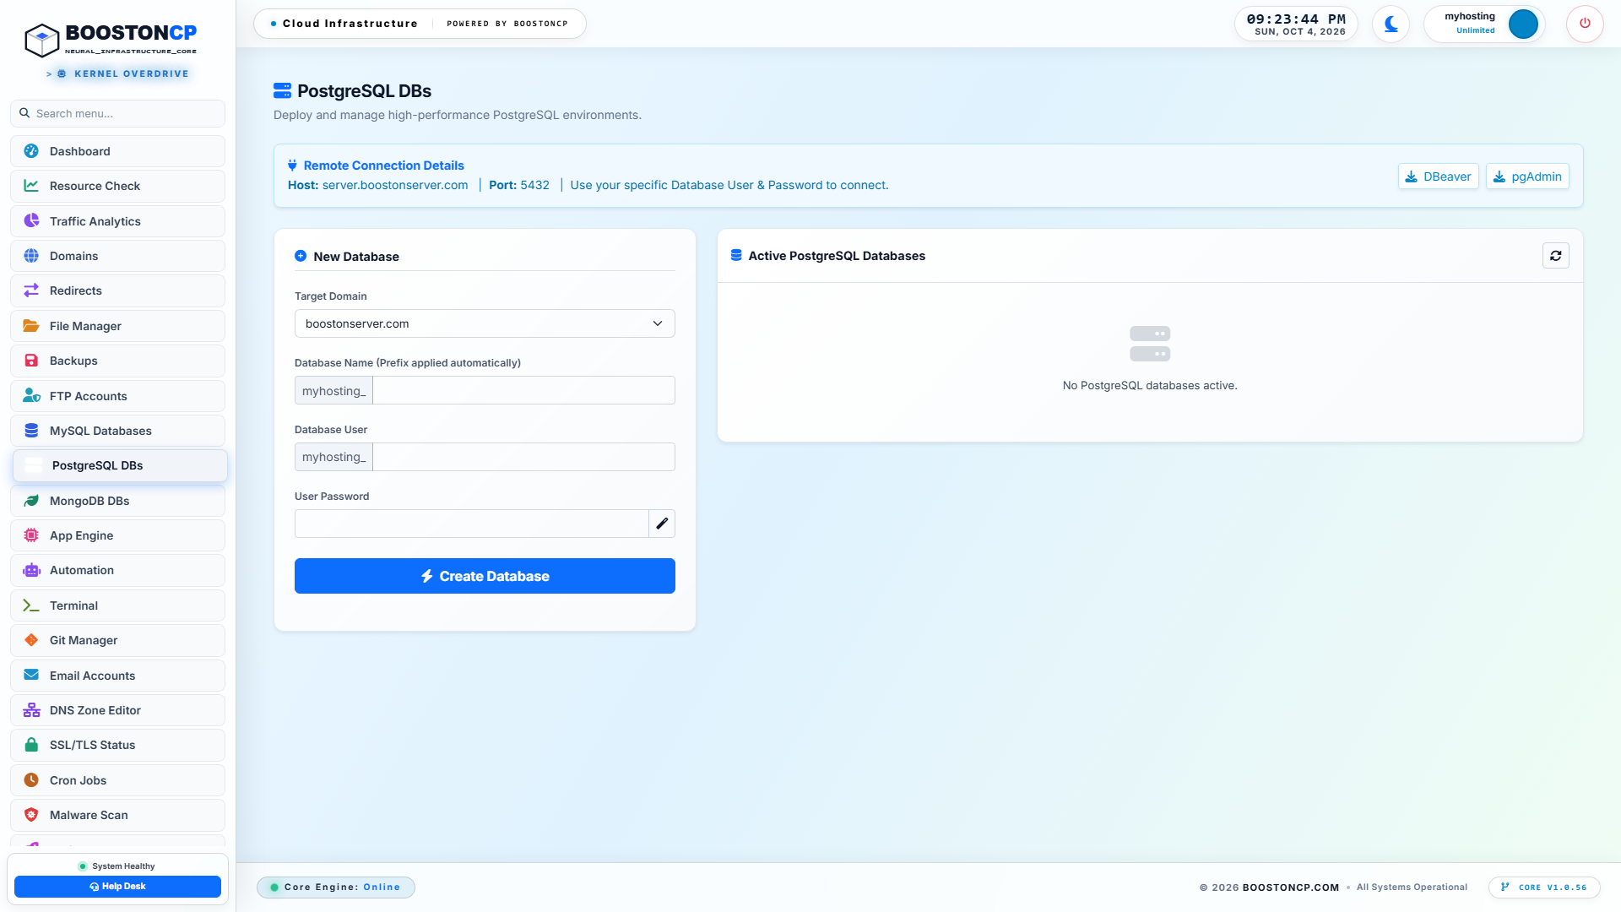The image size is (1621, 912).
Task: Click the Cron Jobs clock icon
Action: [x=31, y=780]
